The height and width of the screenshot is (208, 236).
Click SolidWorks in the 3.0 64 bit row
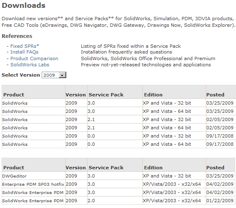[x=15, y=111]
